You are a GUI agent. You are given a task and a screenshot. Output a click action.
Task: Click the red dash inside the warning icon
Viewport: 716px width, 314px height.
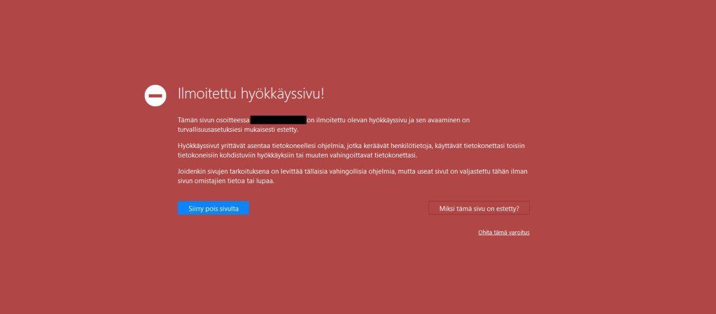click(156, 96)
